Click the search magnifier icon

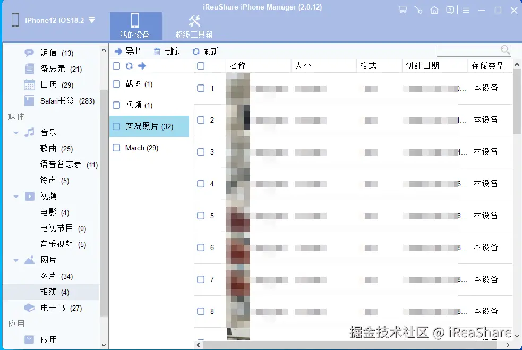(x=504, y=49)
